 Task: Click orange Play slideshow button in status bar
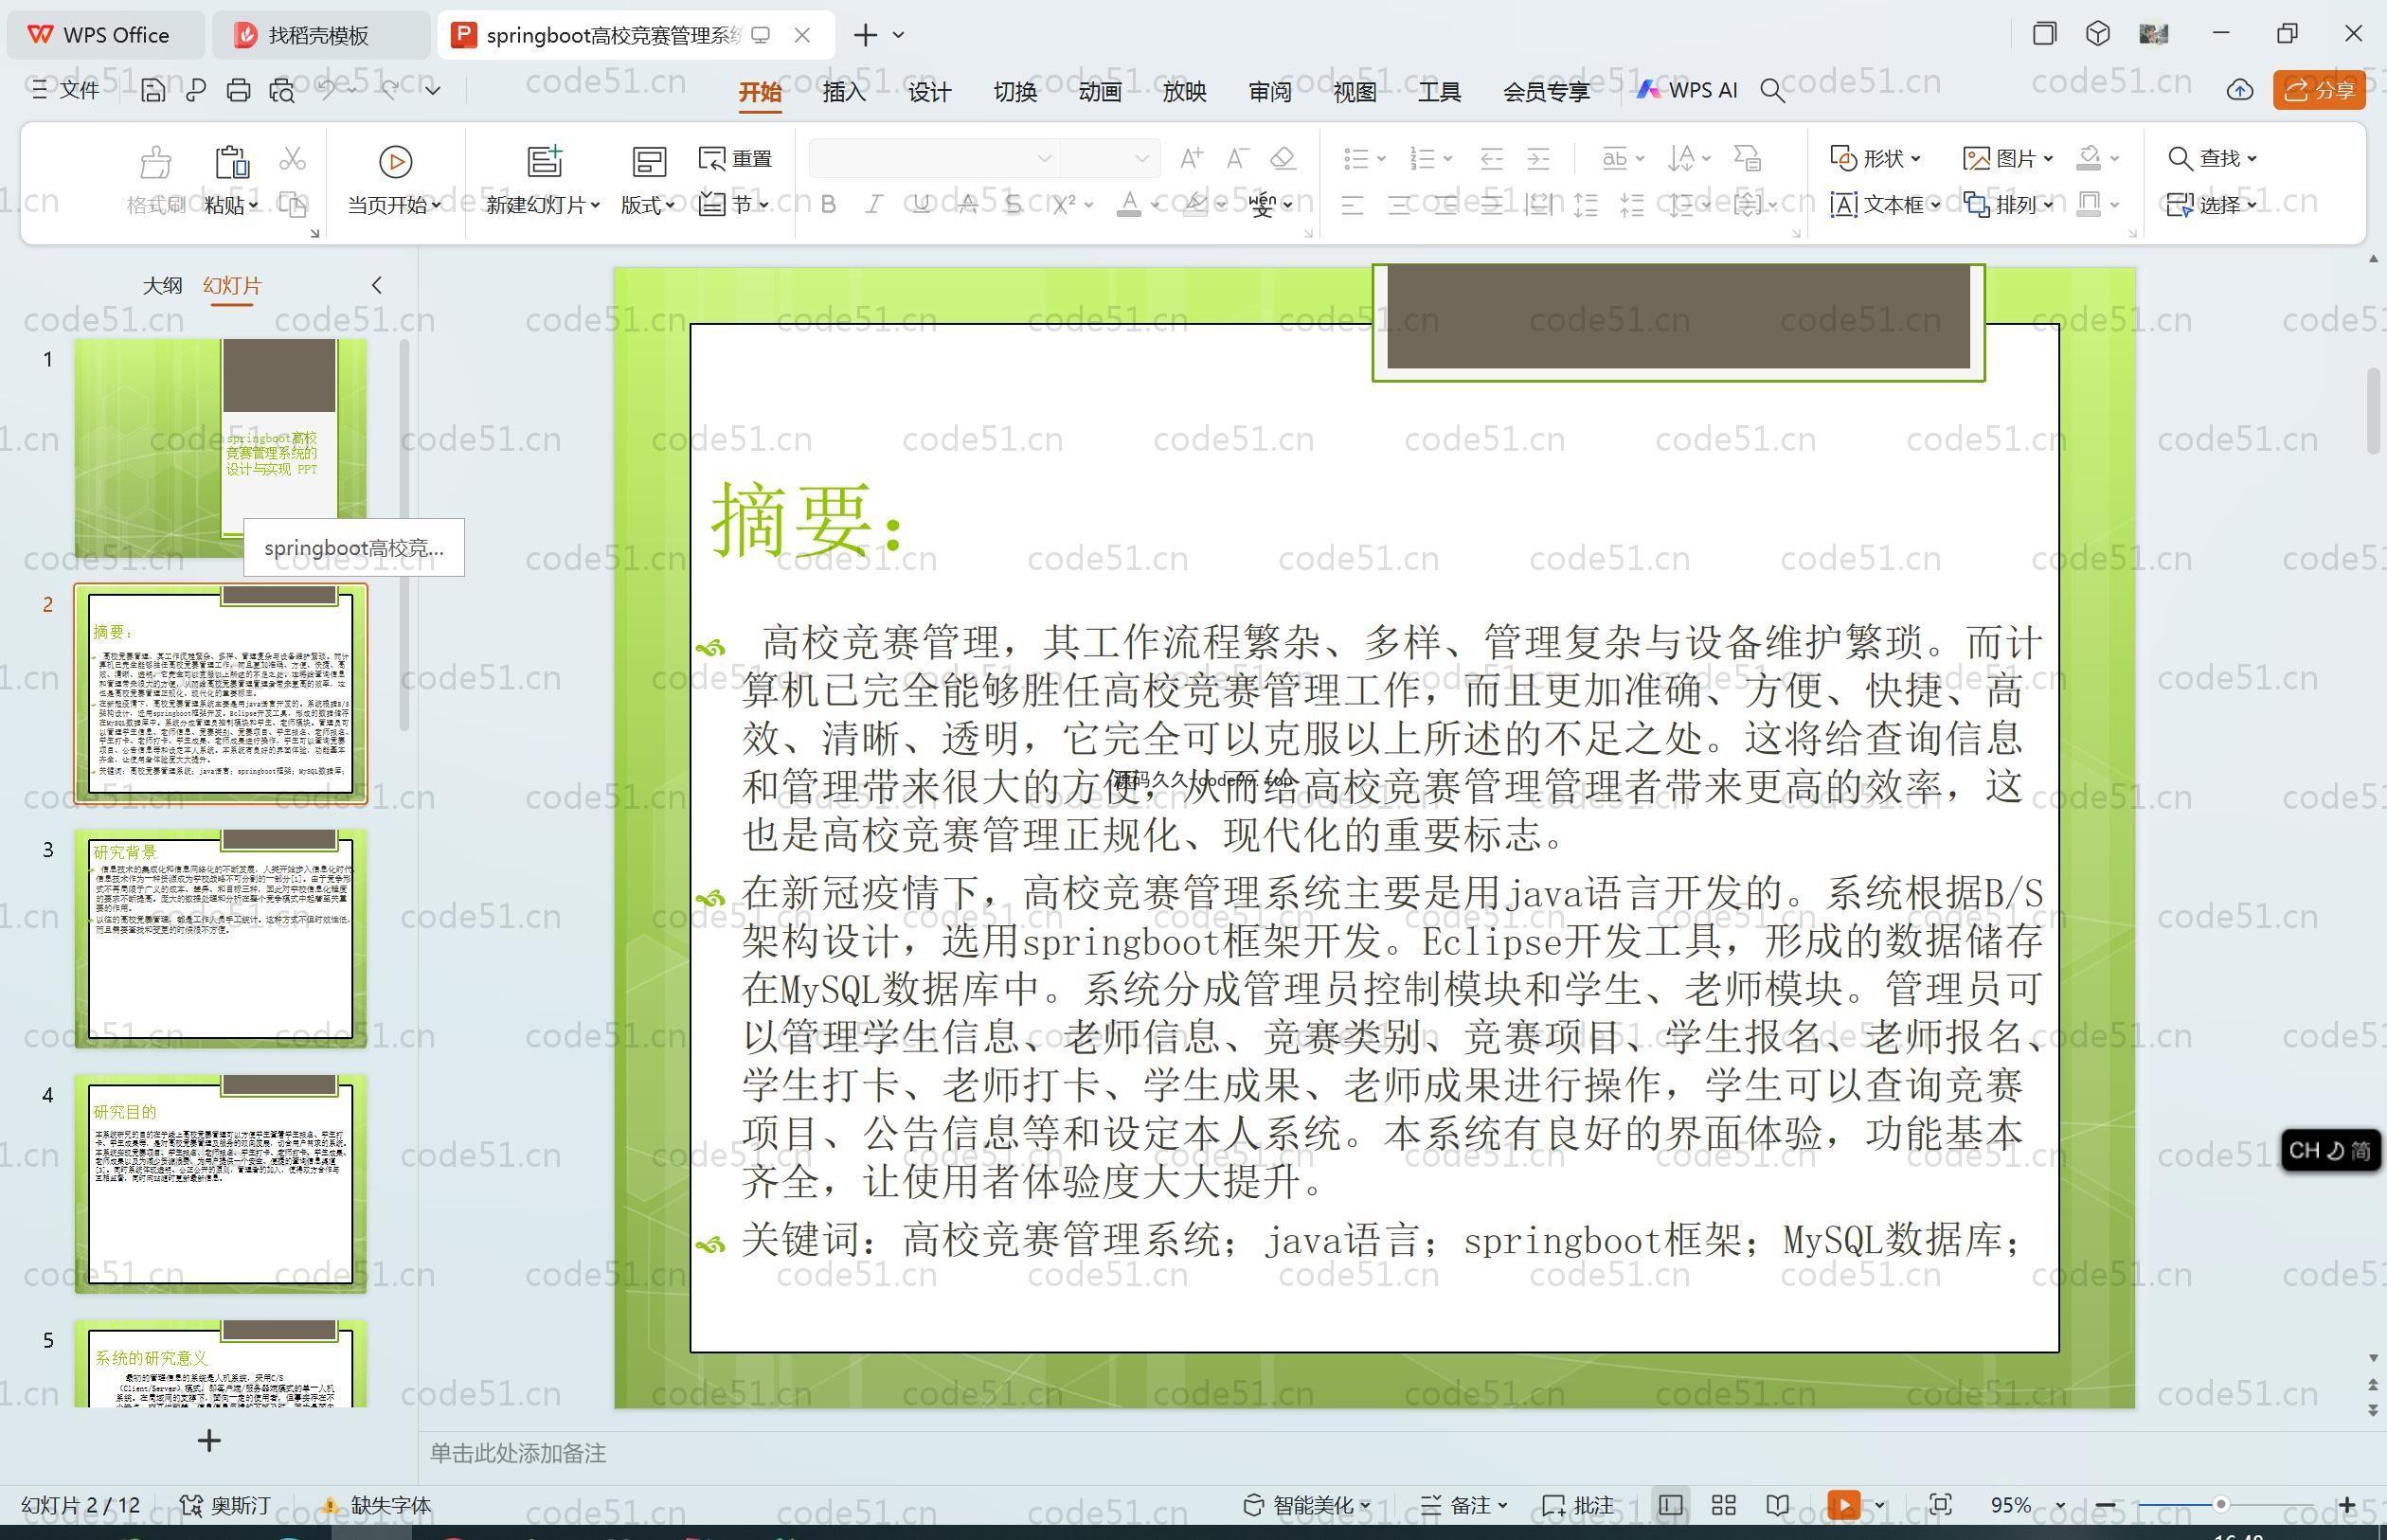[x=1844, y=1504]
